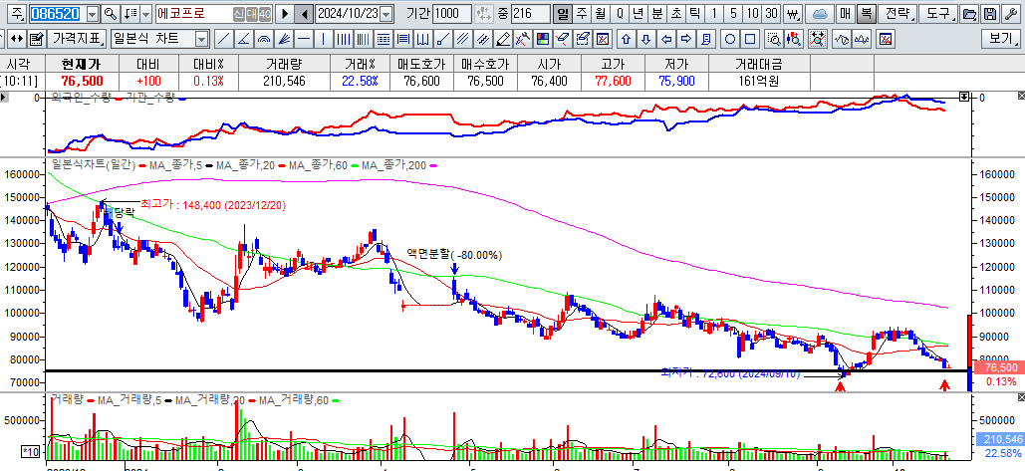
Task: Open the 전략 strategy menu
Action: tap(897, 14)
